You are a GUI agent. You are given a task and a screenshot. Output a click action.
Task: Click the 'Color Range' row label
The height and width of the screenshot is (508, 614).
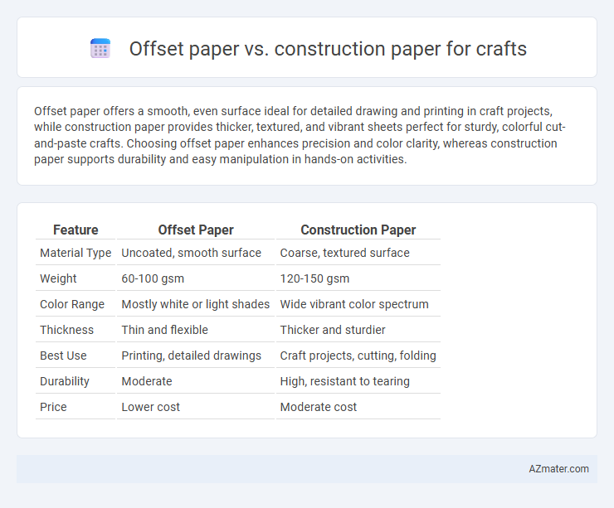(76, 304)
